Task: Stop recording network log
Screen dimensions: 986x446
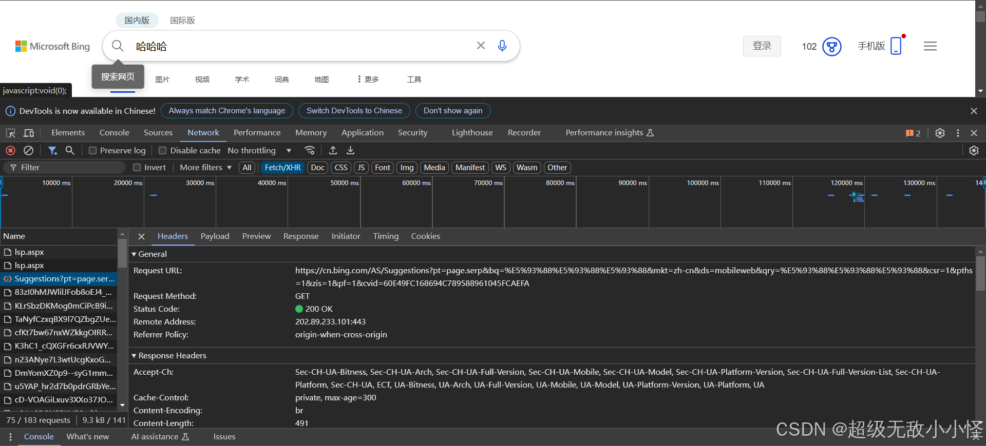Action: [10, 151]
